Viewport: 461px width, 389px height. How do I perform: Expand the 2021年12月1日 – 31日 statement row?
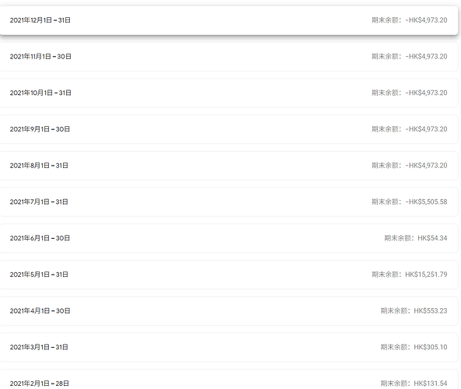[229, 20]
